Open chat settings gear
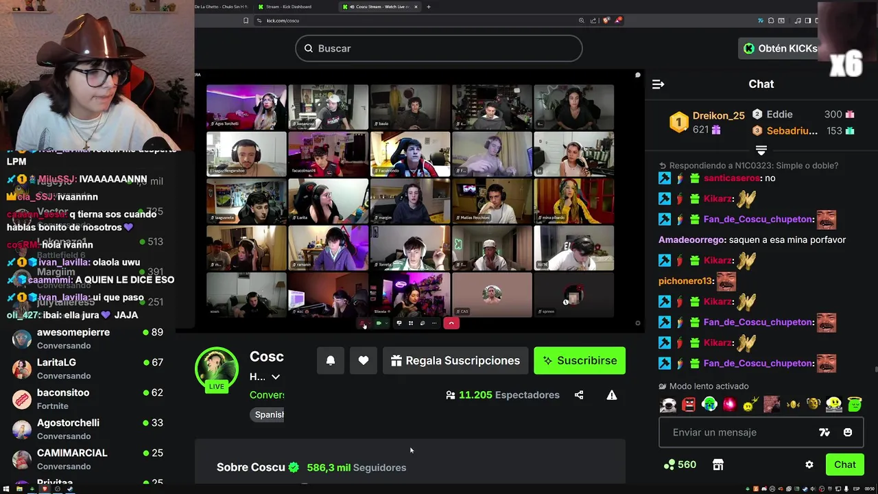 809,464
